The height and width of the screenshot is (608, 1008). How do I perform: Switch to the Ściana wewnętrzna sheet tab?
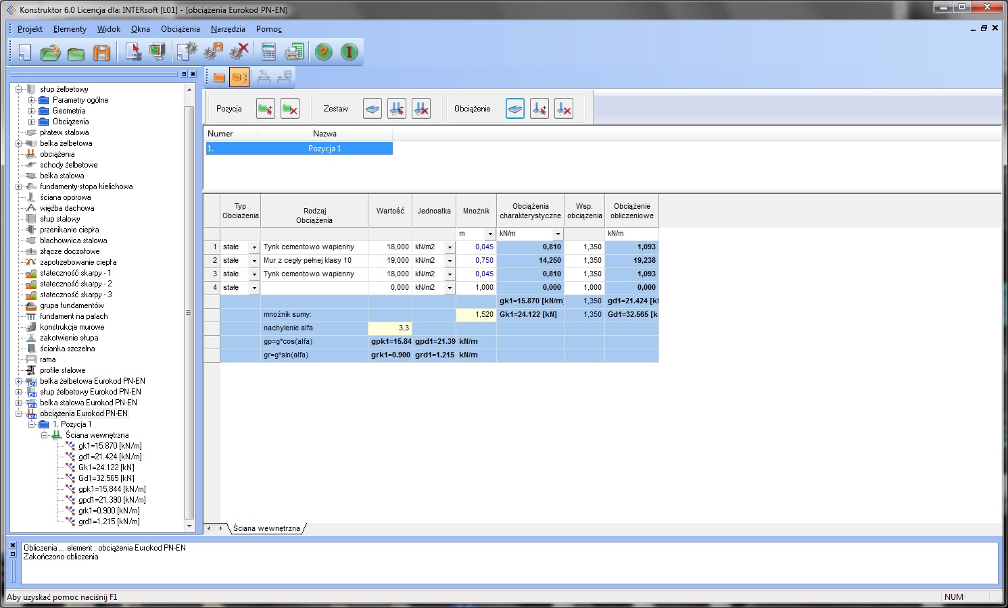(266, 528)
